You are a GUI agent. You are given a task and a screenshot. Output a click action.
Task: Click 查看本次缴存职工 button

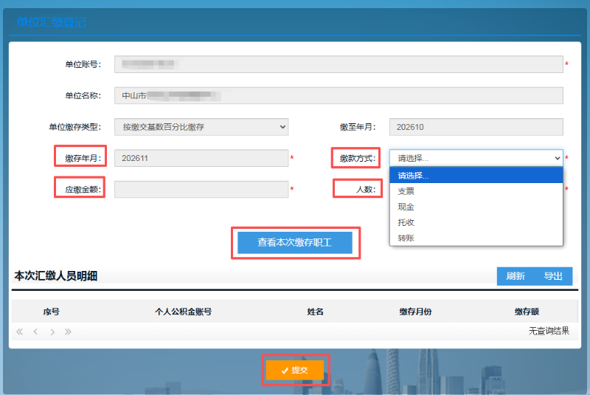click(x=295, y=242)
